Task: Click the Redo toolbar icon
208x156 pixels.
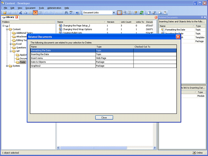Action: [x=51, y=13]
